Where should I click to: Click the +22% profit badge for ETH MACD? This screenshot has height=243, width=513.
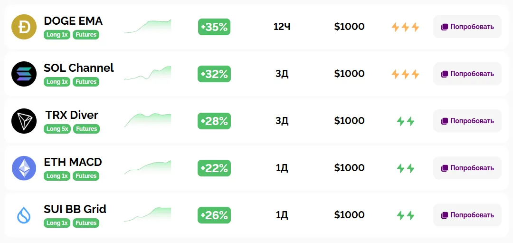214,168
